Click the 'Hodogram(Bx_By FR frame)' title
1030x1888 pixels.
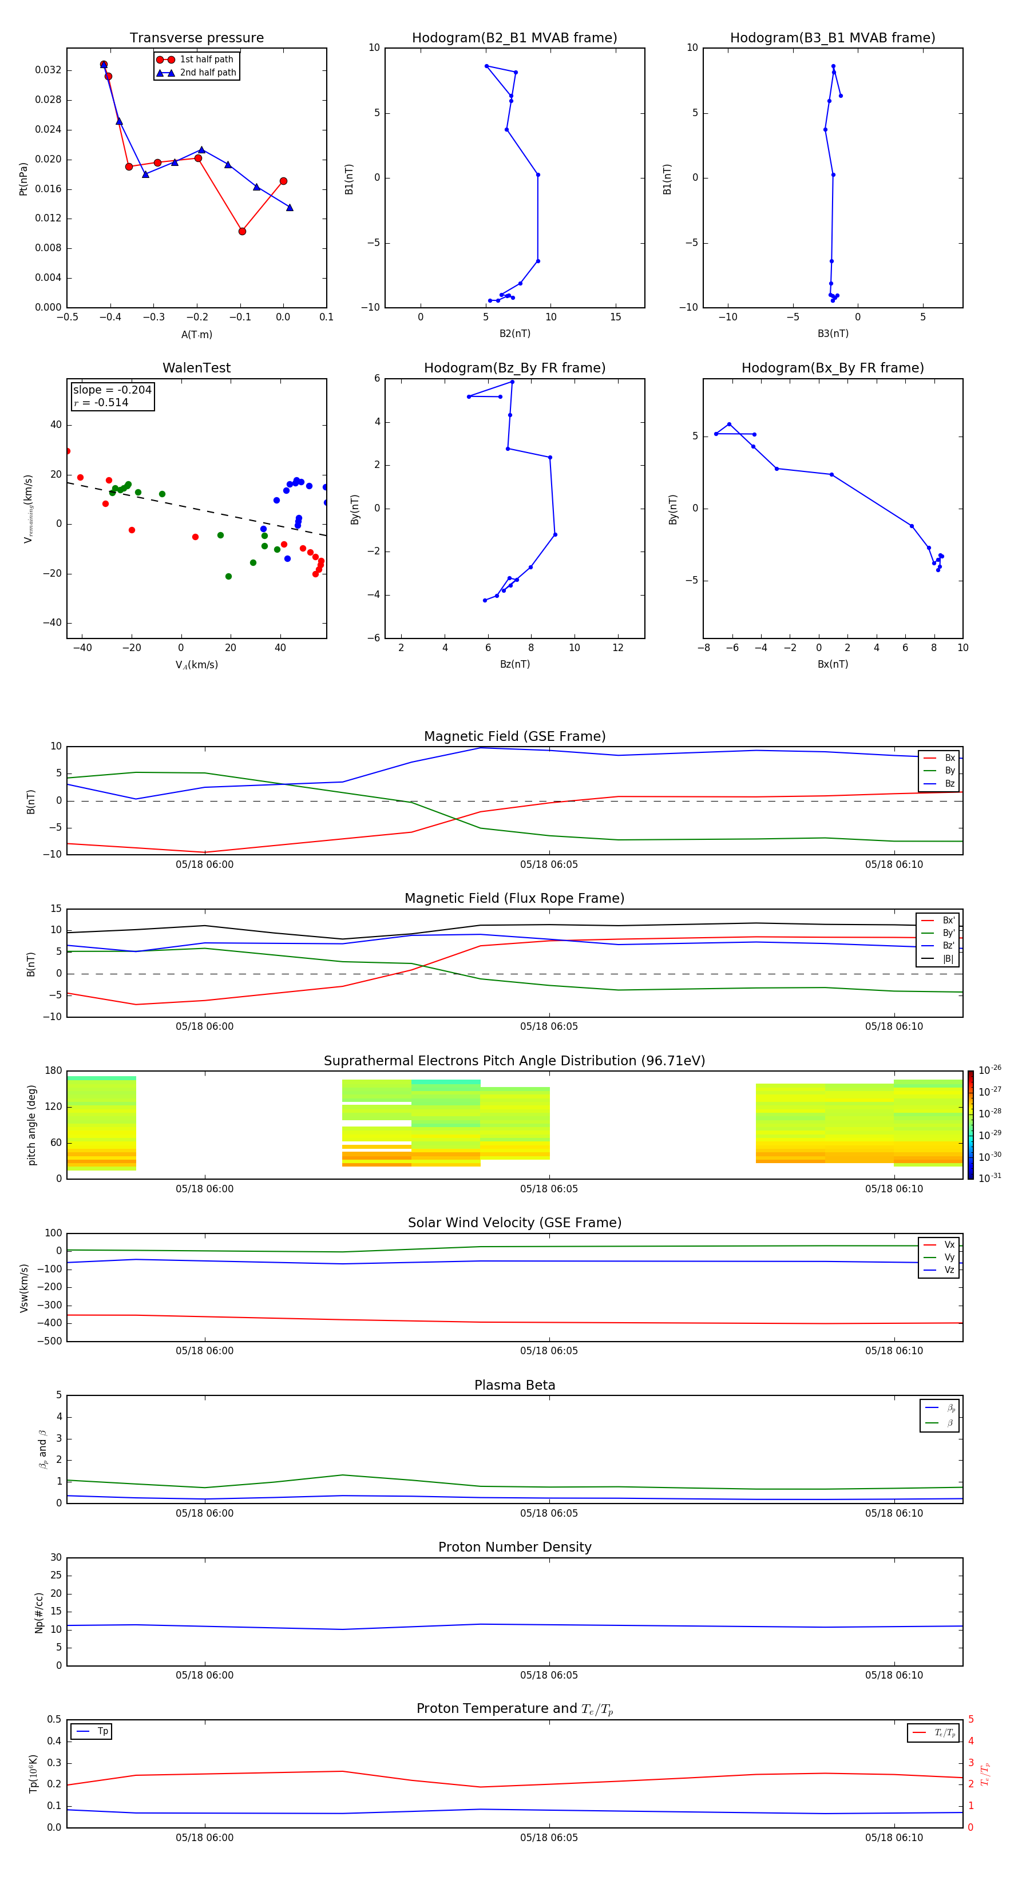pyautogui.click(x=833, y=368)
